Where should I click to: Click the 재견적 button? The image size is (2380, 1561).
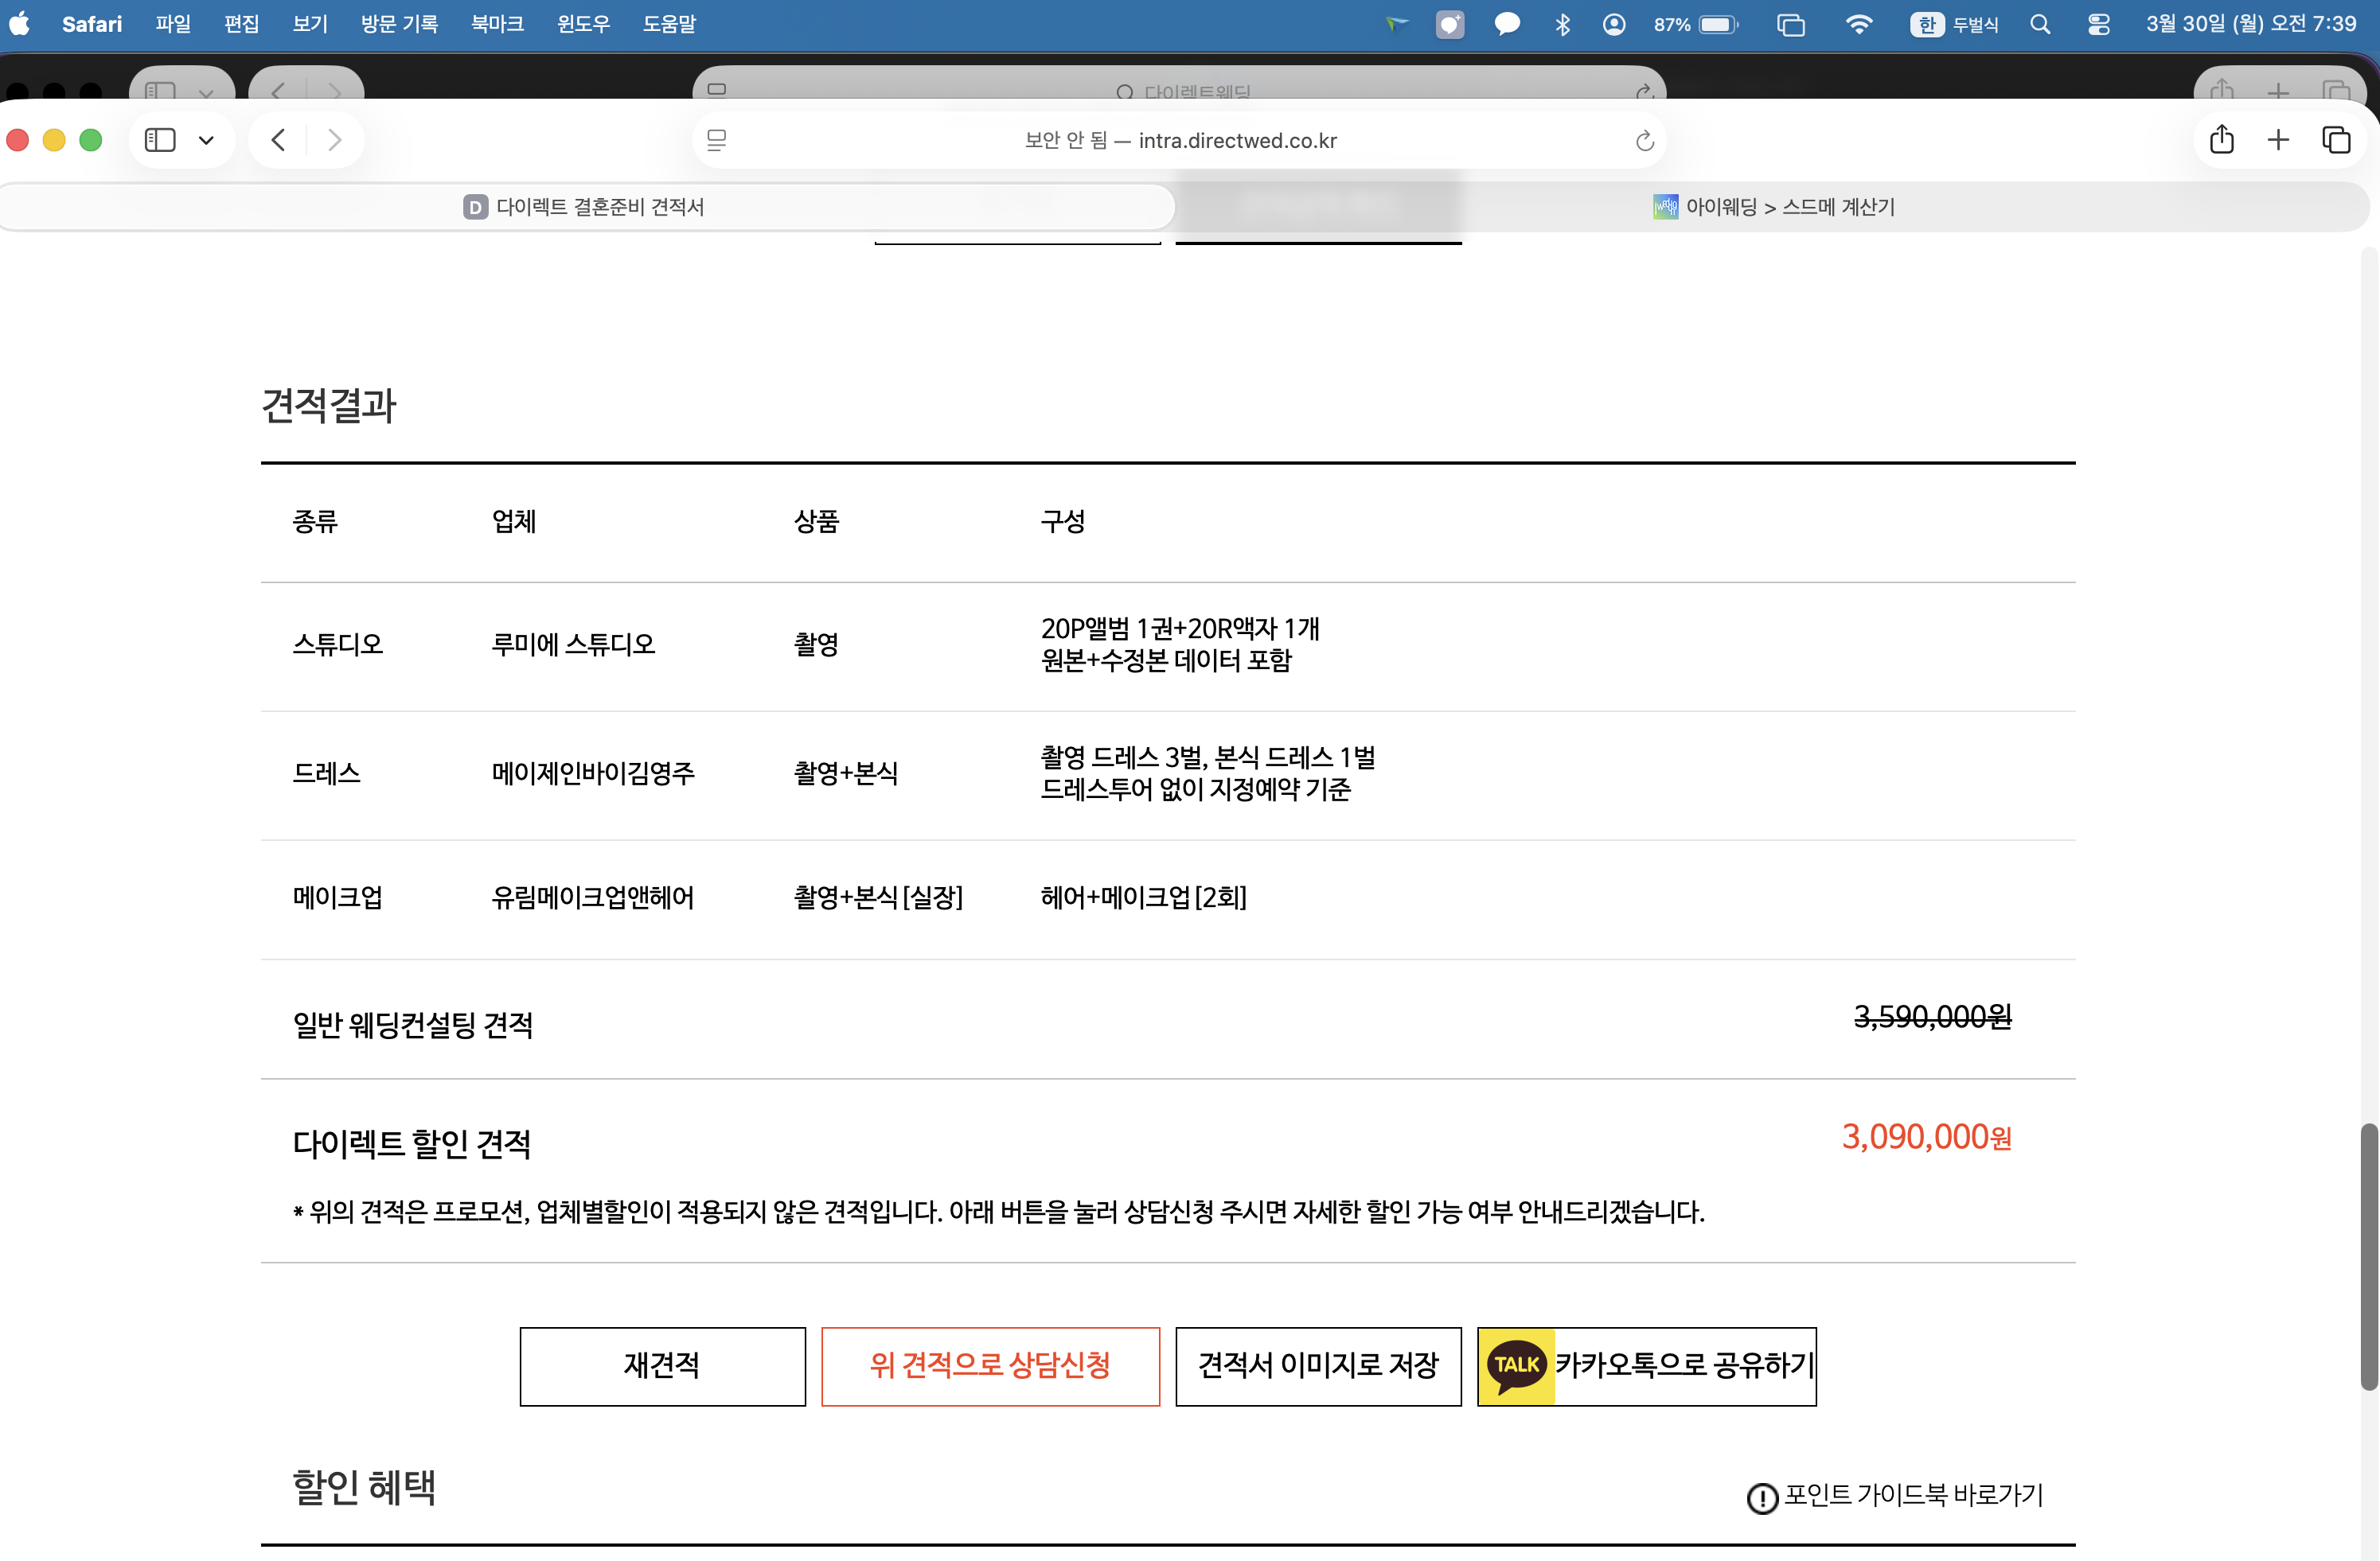(661, 1366)
